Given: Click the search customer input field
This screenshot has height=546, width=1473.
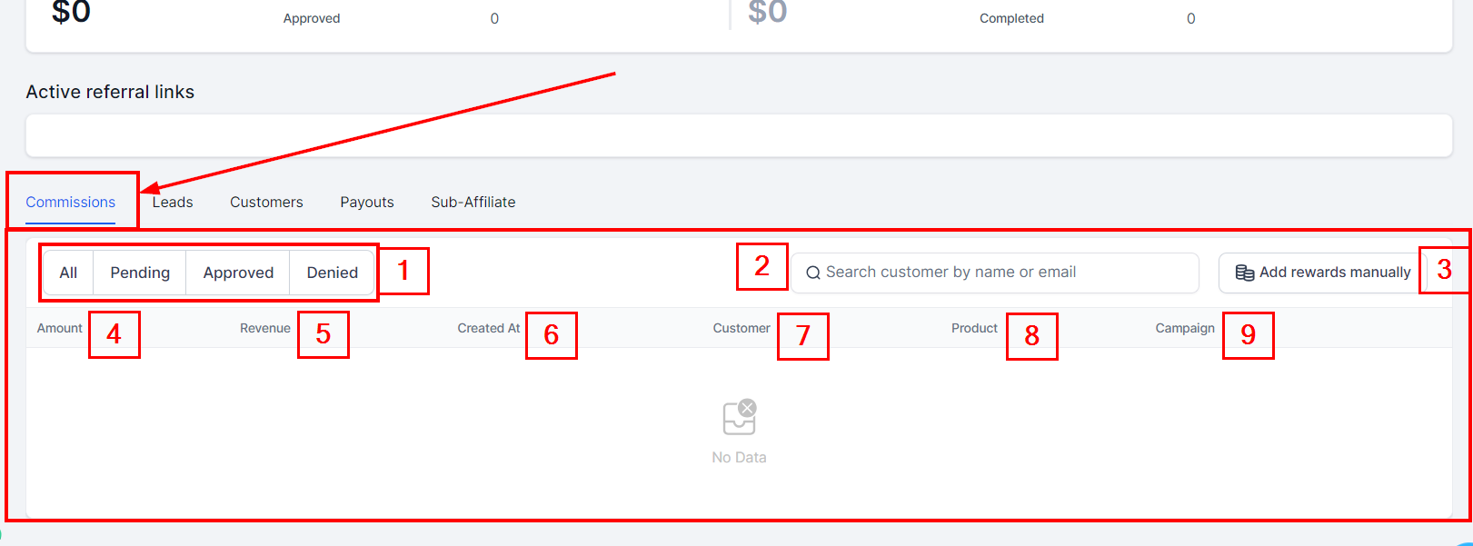Looking at the screenshot, I should tap(995, 273).
